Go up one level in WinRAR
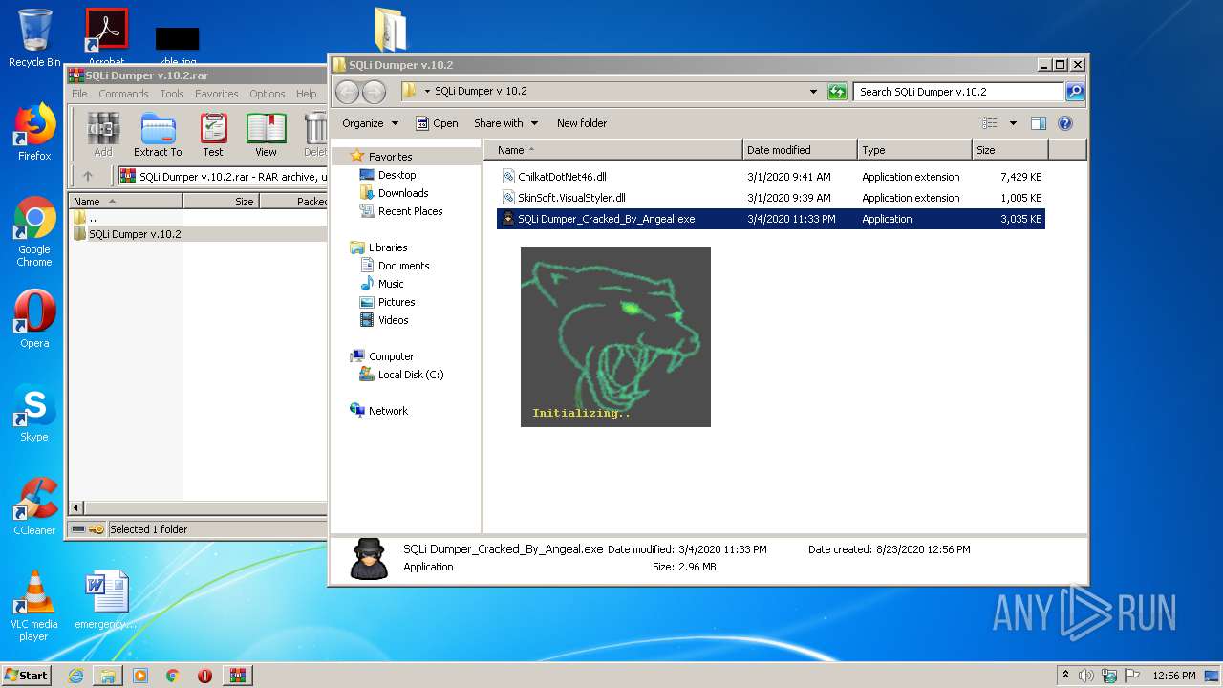 coord(88,176)
